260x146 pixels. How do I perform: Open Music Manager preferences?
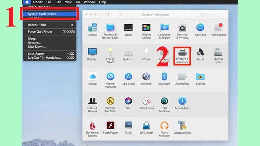(x=164, y=129)
